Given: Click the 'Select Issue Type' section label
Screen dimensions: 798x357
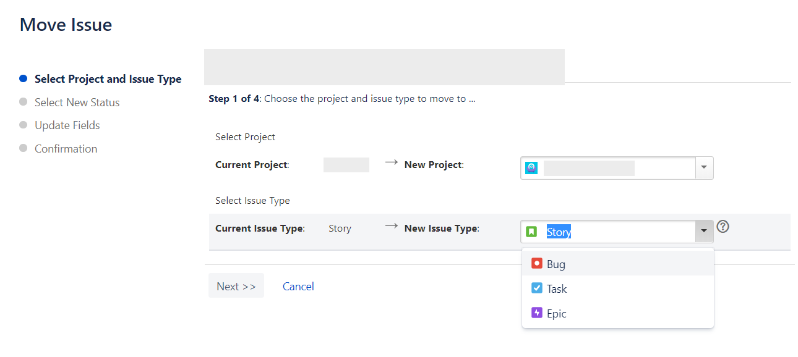Looking at the screenshot, I should pyautogui.click(x=252, y=201).
